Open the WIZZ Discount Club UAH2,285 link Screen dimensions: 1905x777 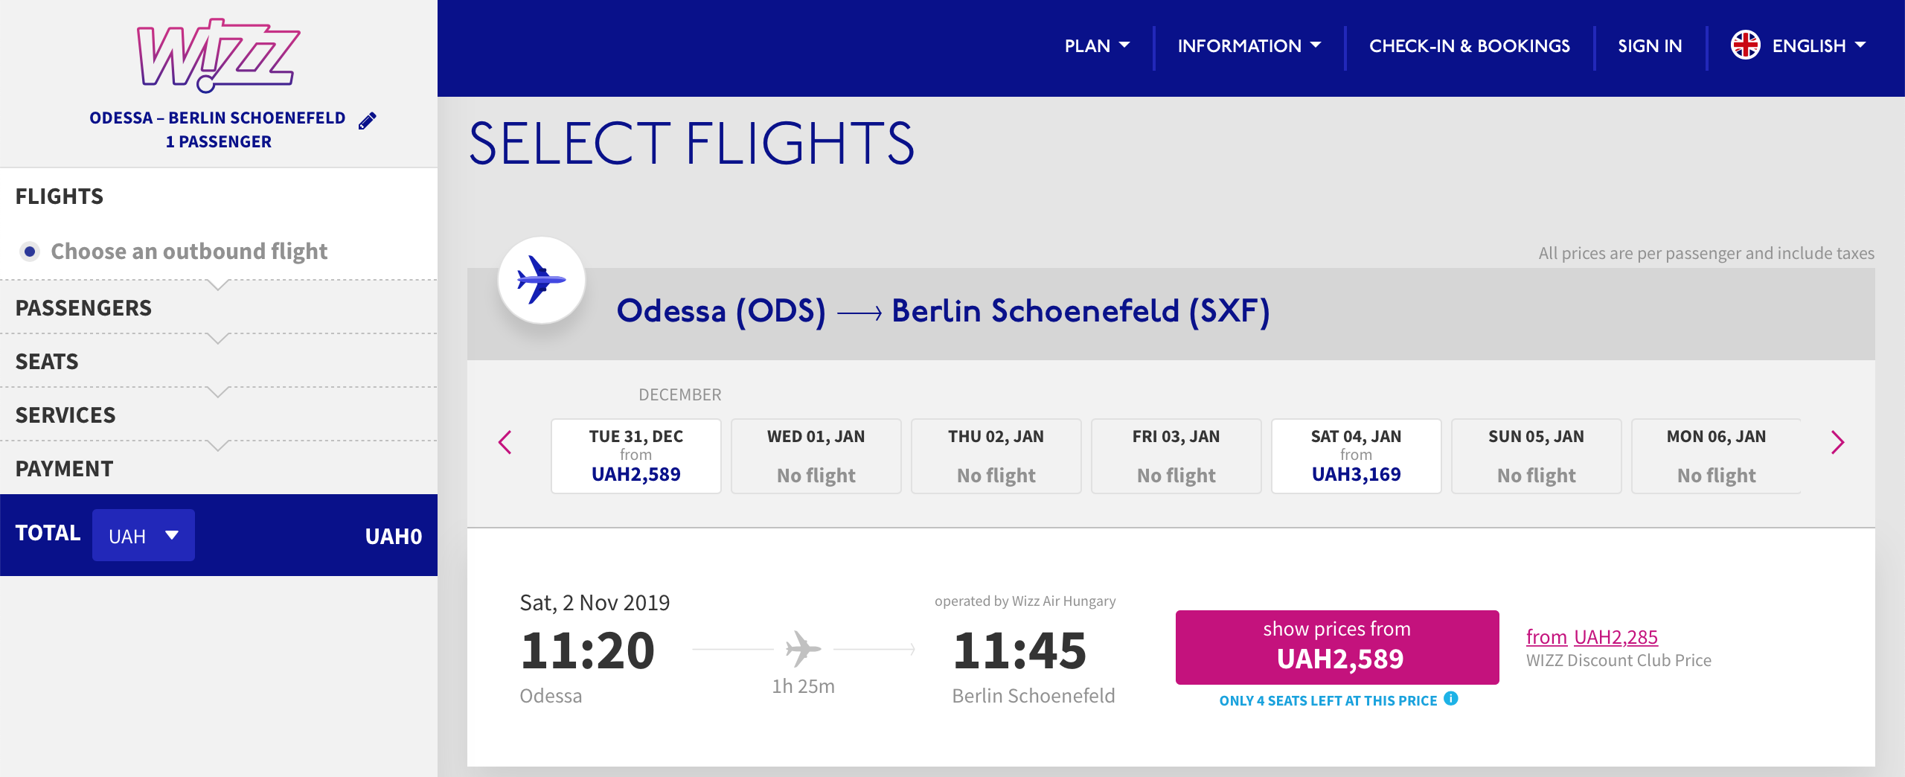tap(1592, 637)
